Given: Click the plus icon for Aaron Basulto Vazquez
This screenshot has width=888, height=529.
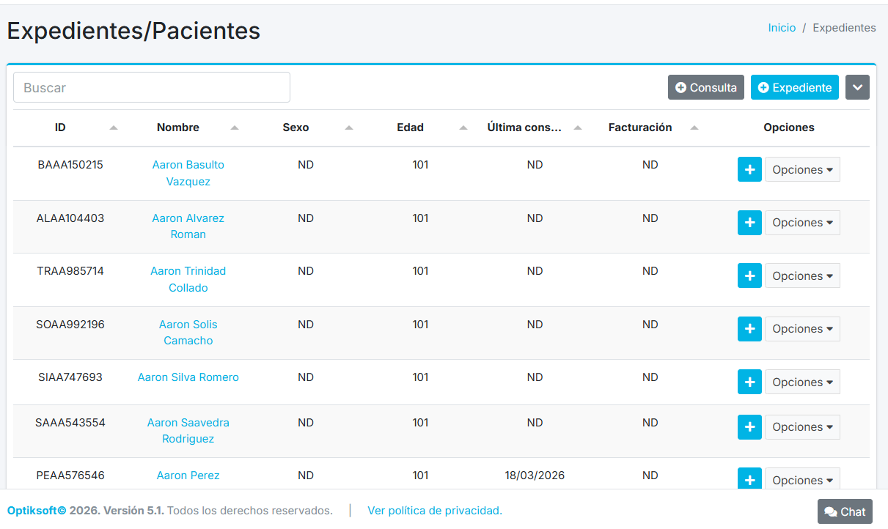Looking at the screenshot, I should [x=749, y=169].
